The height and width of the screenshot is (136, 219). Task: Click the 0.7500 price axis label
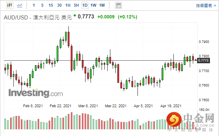[x=204, y=100]
